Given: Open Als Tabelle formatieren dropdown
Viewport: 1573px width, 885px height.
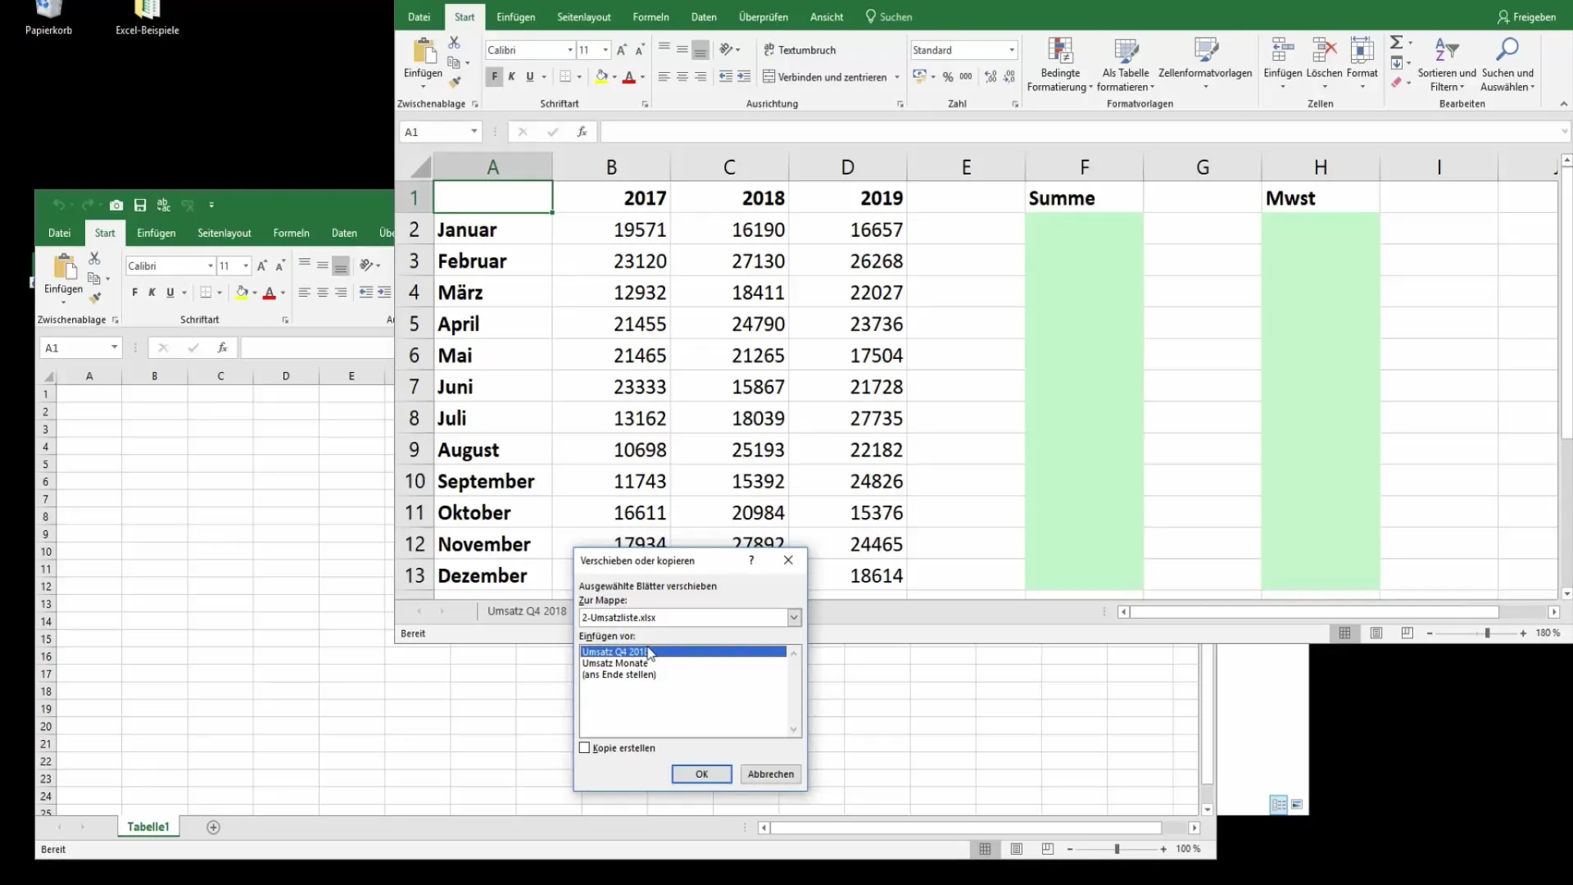Looking at the screenshot, I should pyautogui.click(x=1126, y=64).
